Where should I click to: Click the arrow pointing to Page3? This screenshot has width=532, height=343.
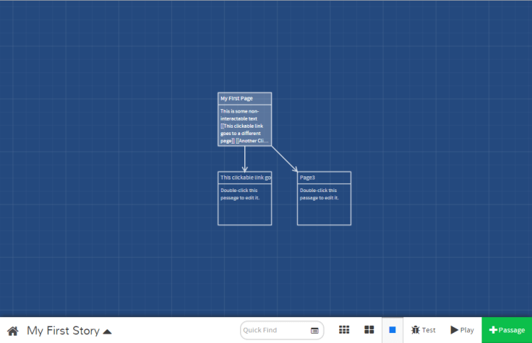(x=284, y=159)
